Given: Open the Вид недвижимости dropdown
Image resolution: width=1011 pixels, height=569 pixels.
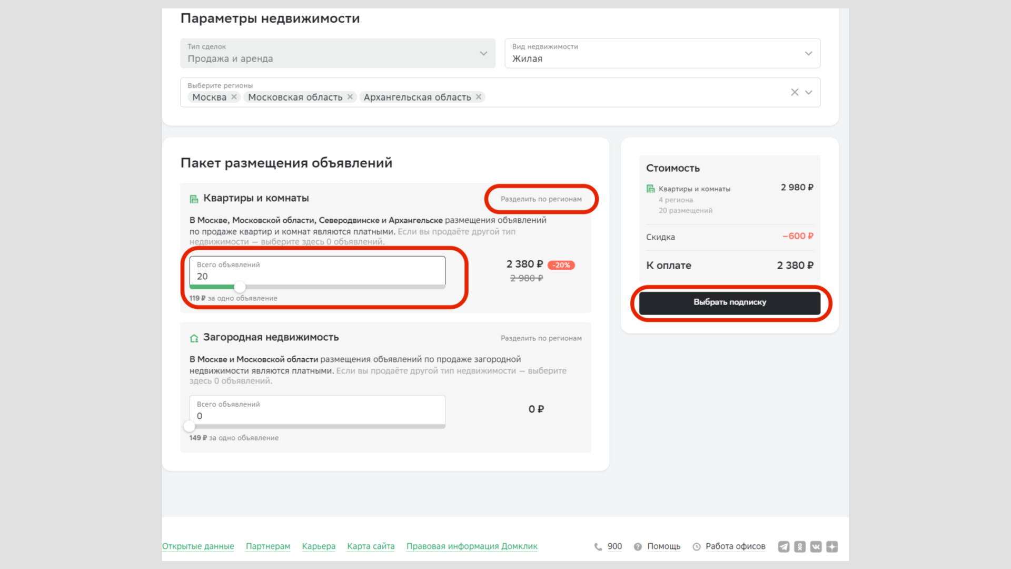Looking at the screenshot, I should tap(662, 53).
